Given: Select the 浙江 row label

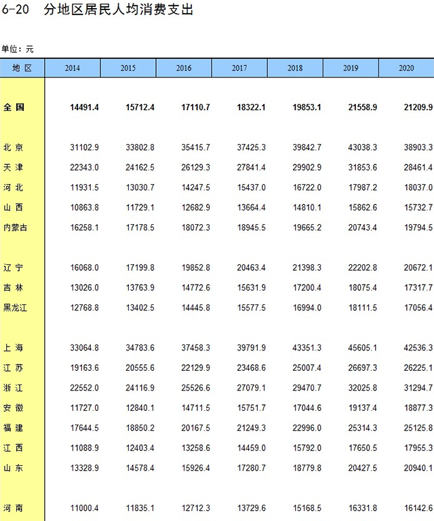Looking at the screenshot, I should [14, 388].
